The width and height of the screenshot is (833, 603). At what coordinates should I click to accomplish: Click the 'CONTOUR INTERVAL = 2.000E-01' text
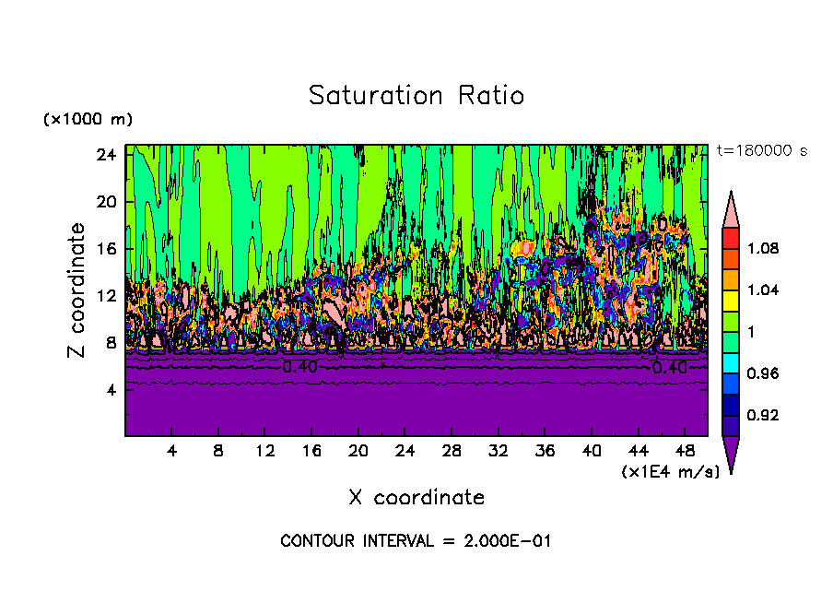point(416,541)
